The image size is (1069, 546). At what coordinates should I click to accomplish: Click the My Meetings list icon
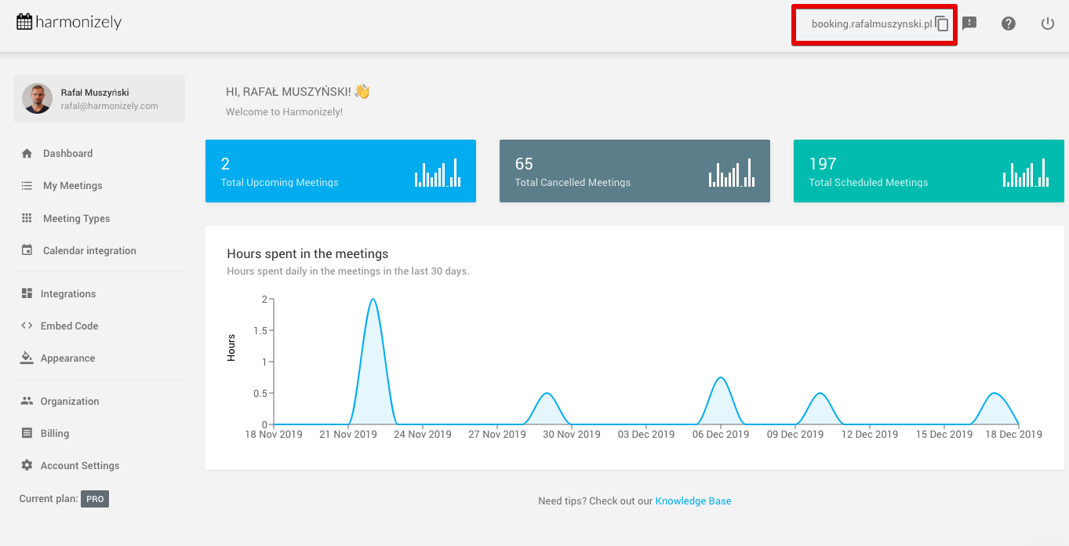pyautogui.click(x=27, y=186)
